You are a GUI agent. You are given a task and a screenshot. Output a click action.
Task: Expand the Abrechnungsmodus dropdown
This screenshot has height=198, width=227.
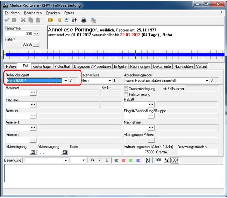[207, 81]
